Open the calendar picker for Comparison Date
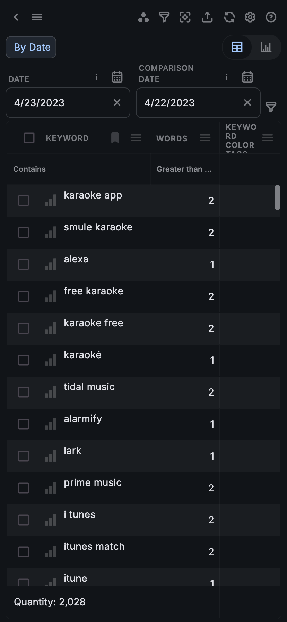 pyautogui.click(x=247, y=77)
